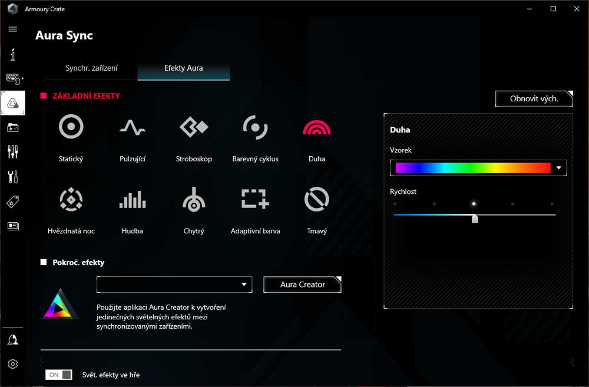This screenshot has height=387, width=589.
Task: Minimize the Armoury Crate window
Action: (530, 9)
